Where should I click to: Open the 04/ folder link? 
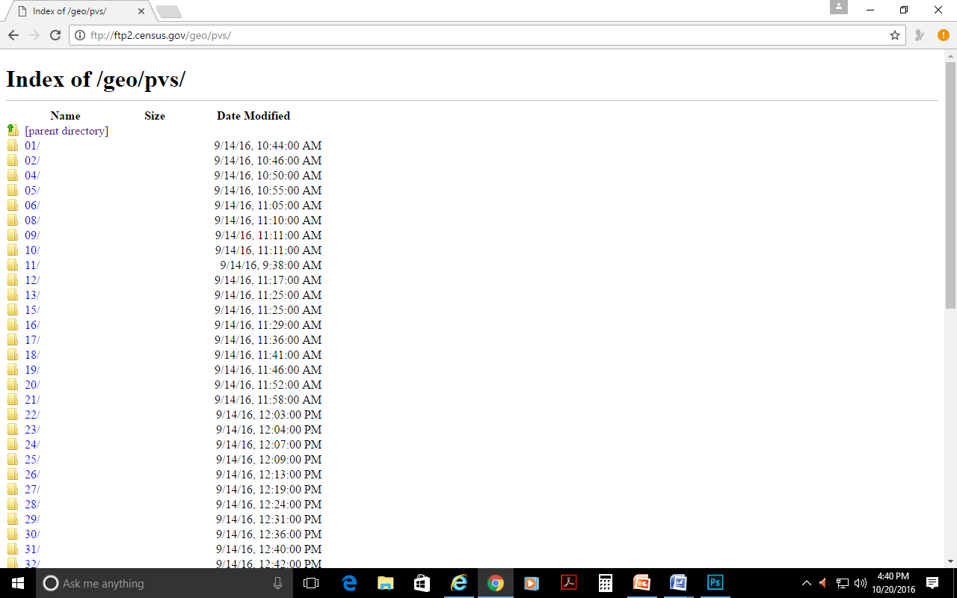32,176
